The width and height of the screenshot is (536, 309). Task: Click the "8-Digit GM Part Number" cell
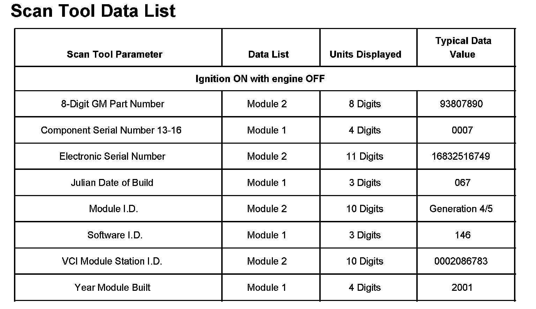112,104
